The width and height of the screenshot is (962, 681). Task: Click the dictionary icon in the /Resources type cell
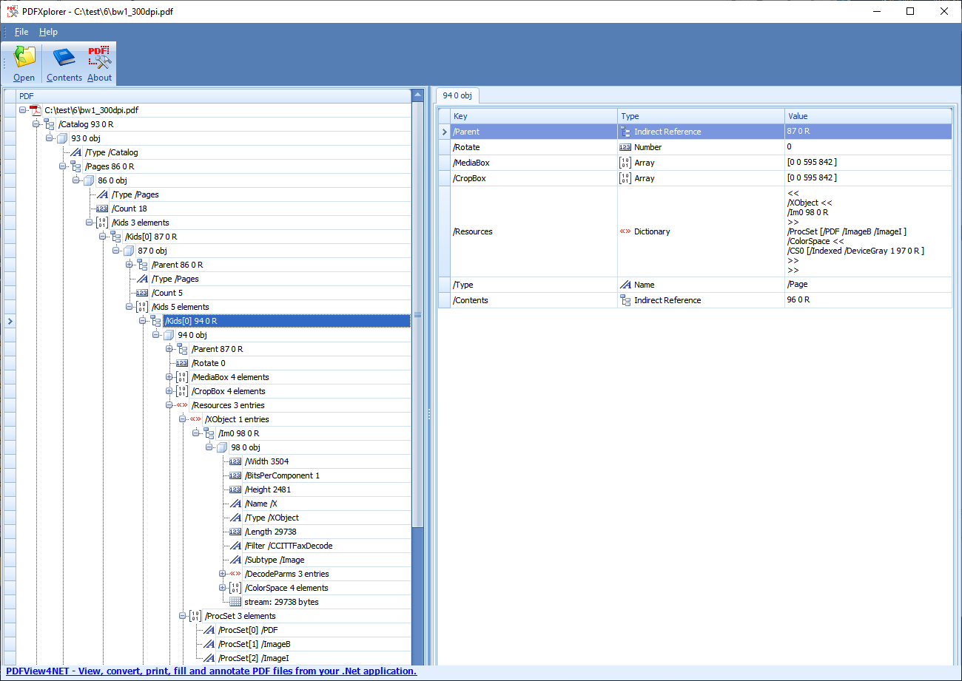click(x=625, y=231)
